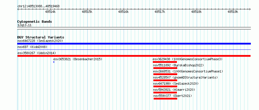Click the 48514k ruler position
This screenshot has width=259, height=110.
pos(51,12)
